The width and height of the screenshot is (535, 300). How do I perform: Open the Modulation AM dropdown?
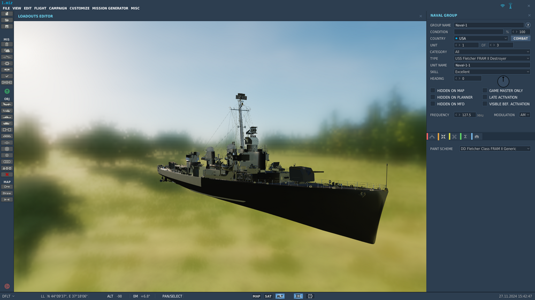click(x=524, y=115)
